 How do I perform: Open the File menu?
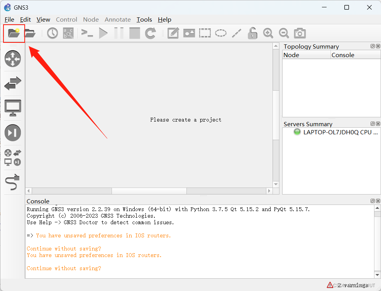coord(10,19)
